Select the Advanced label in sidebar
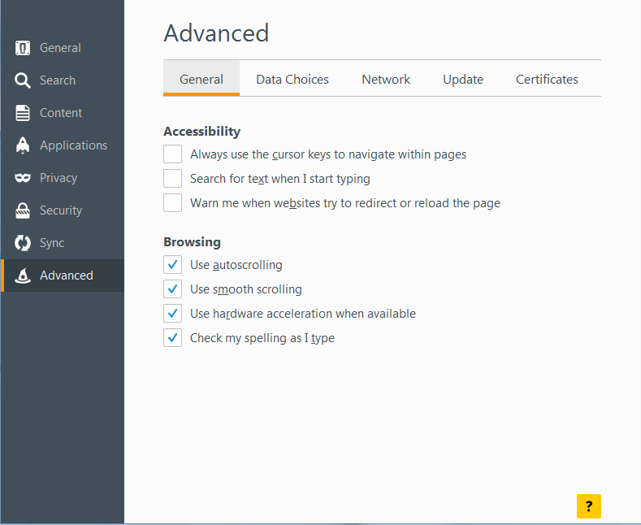 coord(67,276)
